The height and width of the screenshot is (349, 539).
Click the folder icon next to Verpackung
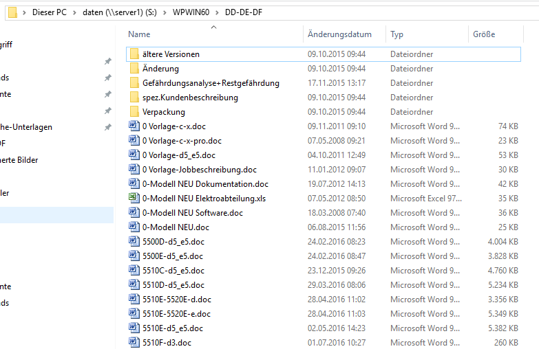pos(134,112)
